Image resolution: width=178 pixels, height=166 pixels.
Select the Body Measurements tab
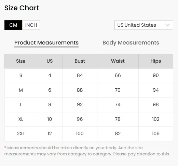click(x=131, y=43)
